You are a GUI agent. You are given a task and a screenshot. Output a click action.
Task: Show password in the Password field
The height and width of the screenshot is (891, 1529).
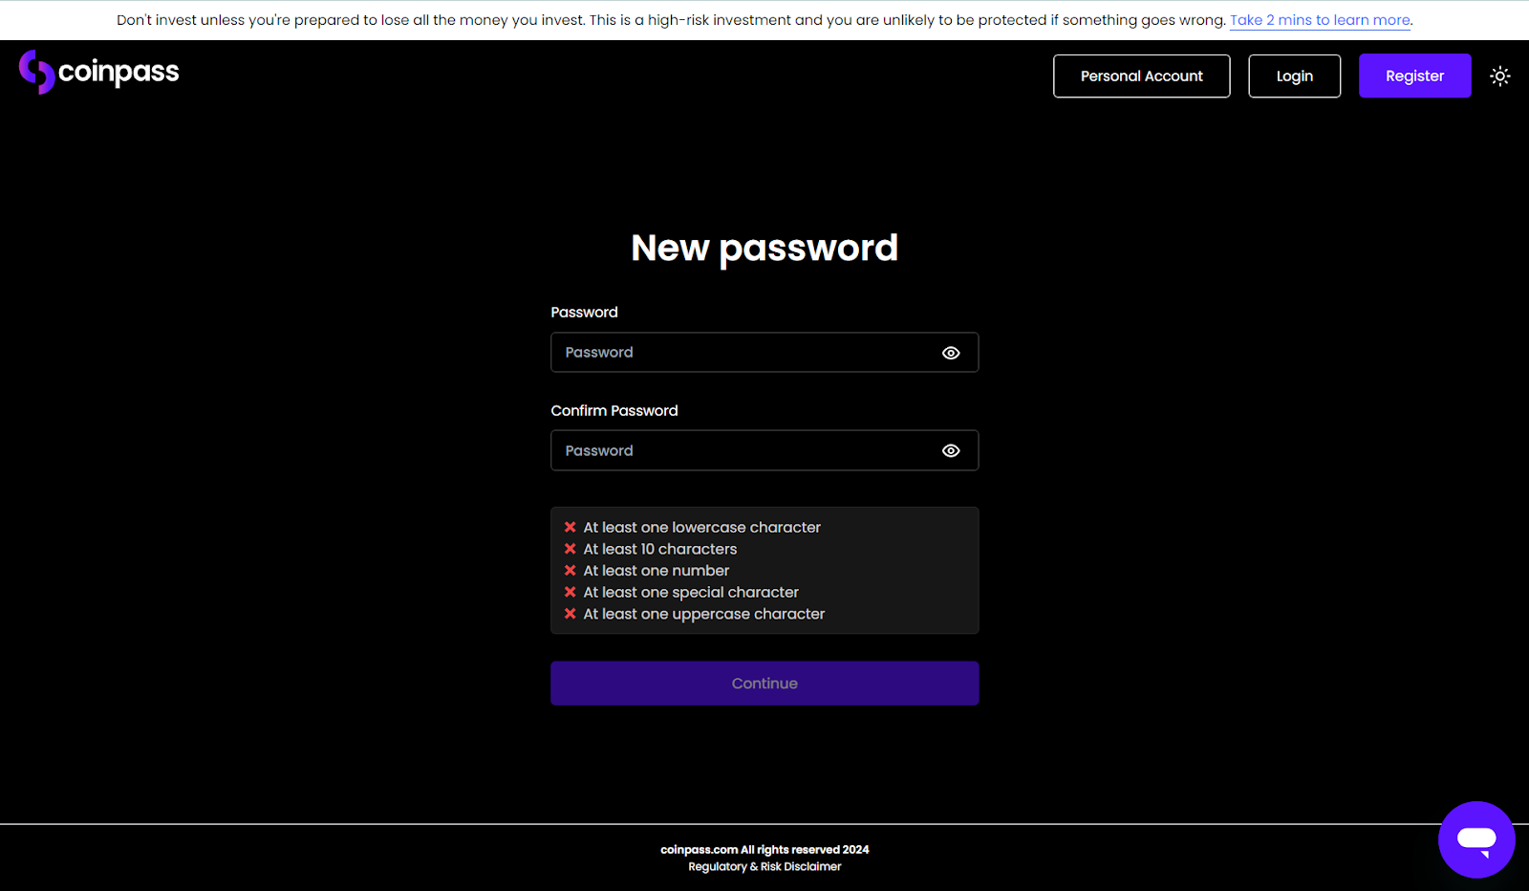click(x=951, y=353)
